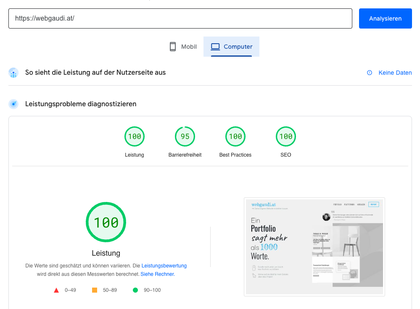This screenshot has height=309, width=420.
Task: Click the red triangle legend icon for 0–49
Action: tap(56, 290)
